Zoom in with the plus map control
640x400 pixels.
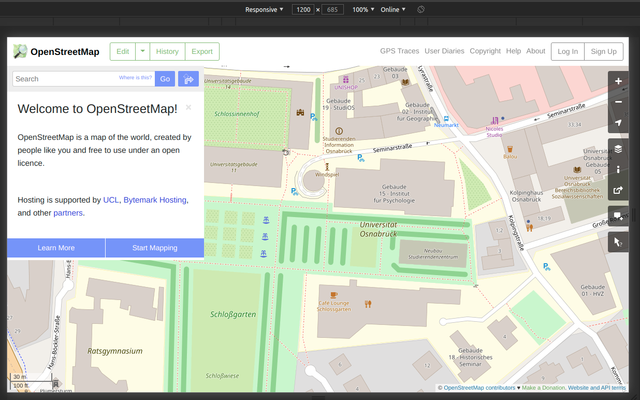pos(618,81)
